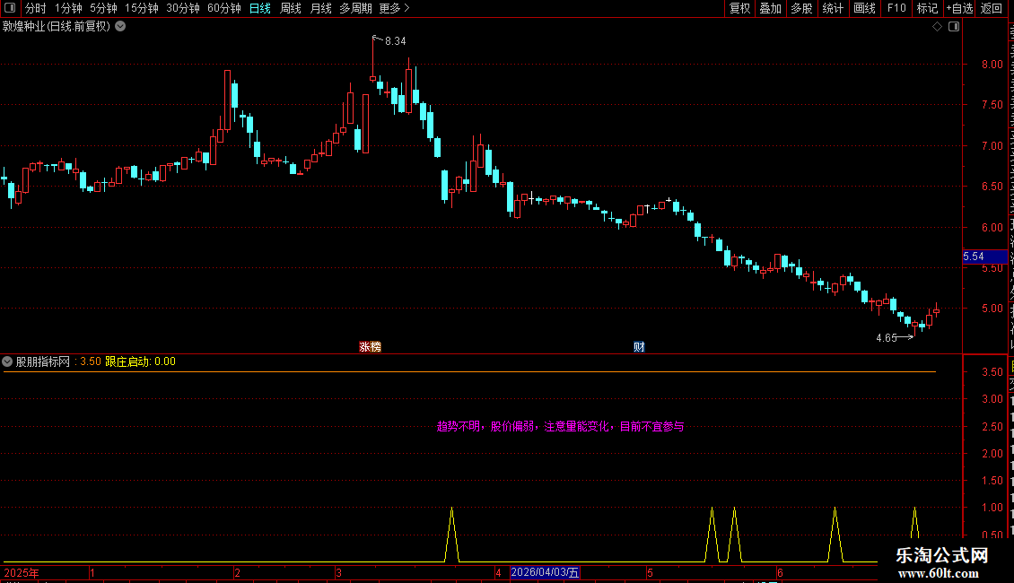The image size is (1014, 583).
Task: Switch to 周线 weekly chart
Action: (291, 8)
